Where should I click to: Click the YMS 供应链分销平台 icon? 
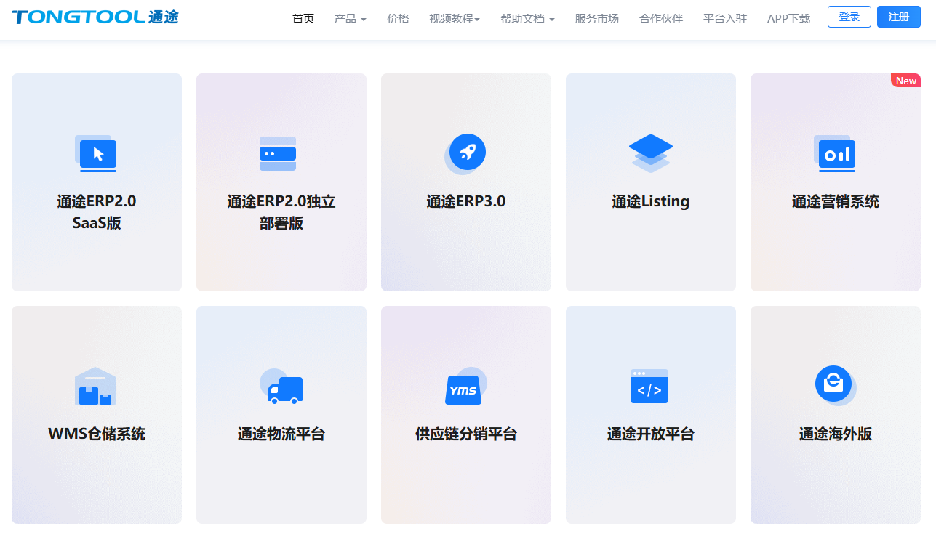[463, 386]
